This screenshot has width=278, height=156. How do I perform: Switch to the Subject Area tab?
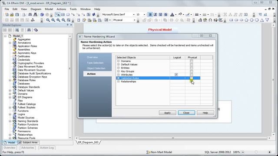28,143
